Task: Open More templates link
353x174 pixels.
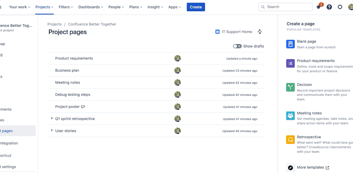Action: (311, 168)
